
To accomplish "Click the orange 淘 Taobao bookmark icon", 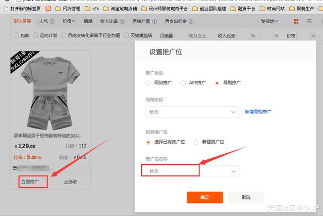I will [x=48, y=9].
